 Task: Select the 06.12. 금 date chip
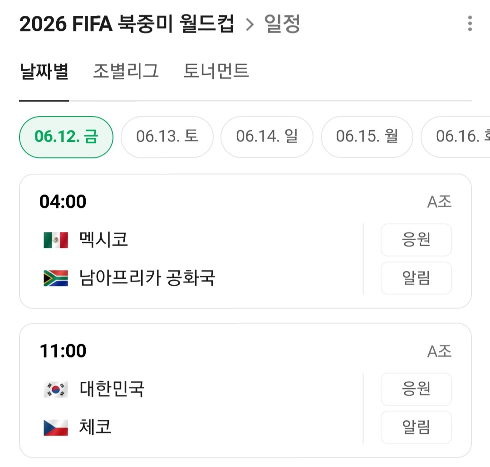click(x=66, y=137)
